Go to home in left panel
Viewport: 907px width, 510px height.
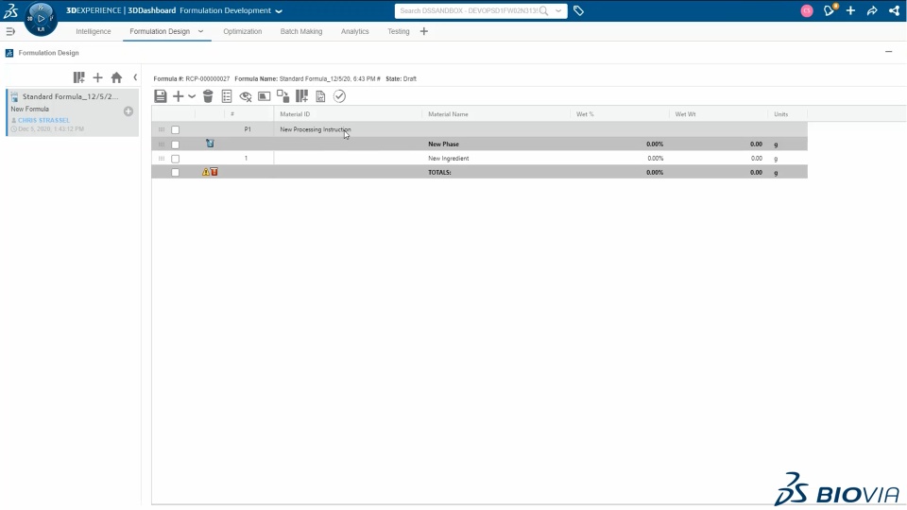(117, 76)
